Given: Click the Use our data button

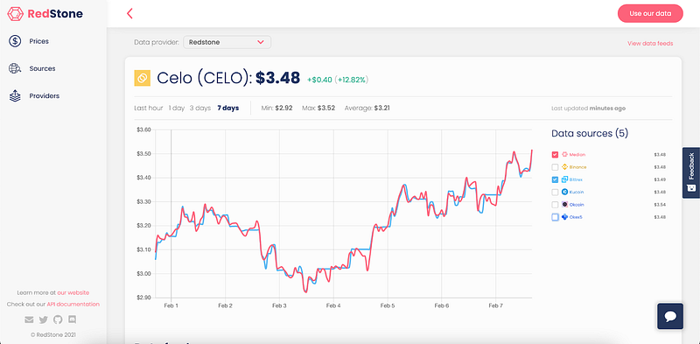Looking at the screenshot, I should coord(650,13).
